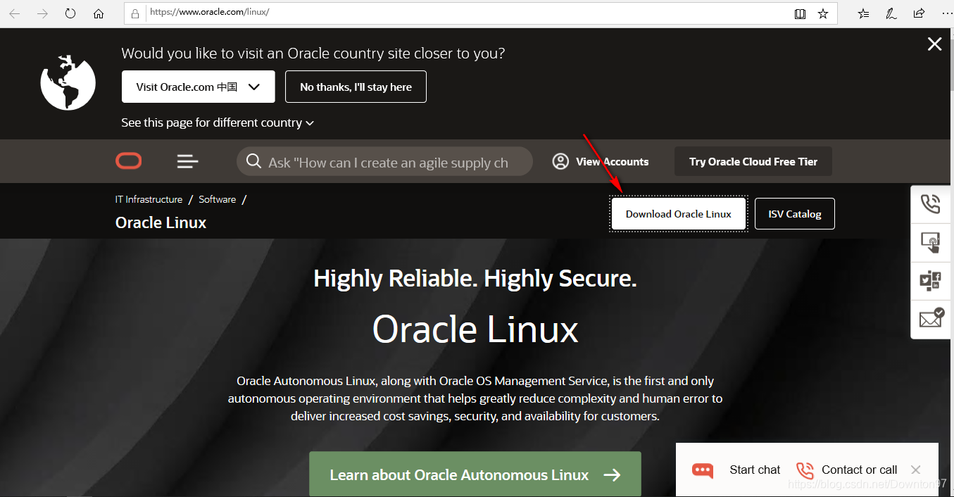Click the share page icon
This screenshot has width=954, height=497.
[919, 13]
